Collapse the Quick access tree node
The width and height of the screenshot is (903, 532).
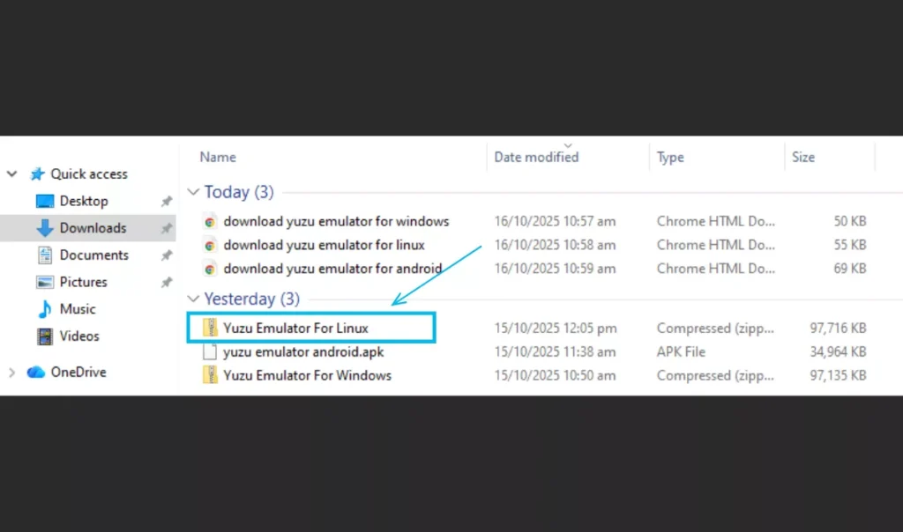pyautogui.click(x=12, y=174)
